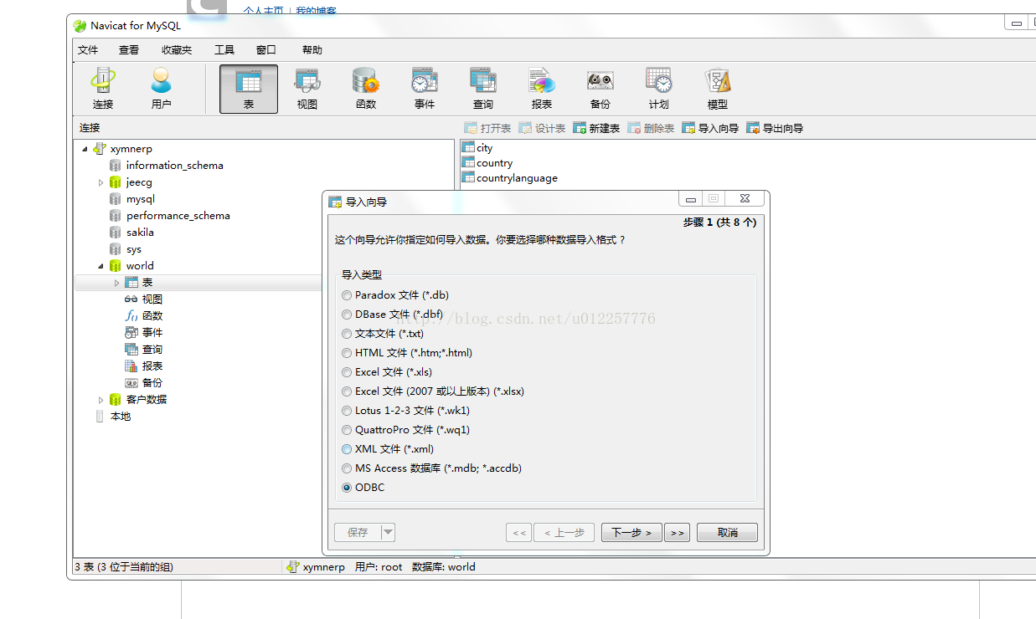Select 函数 node under world

[143, 316]
